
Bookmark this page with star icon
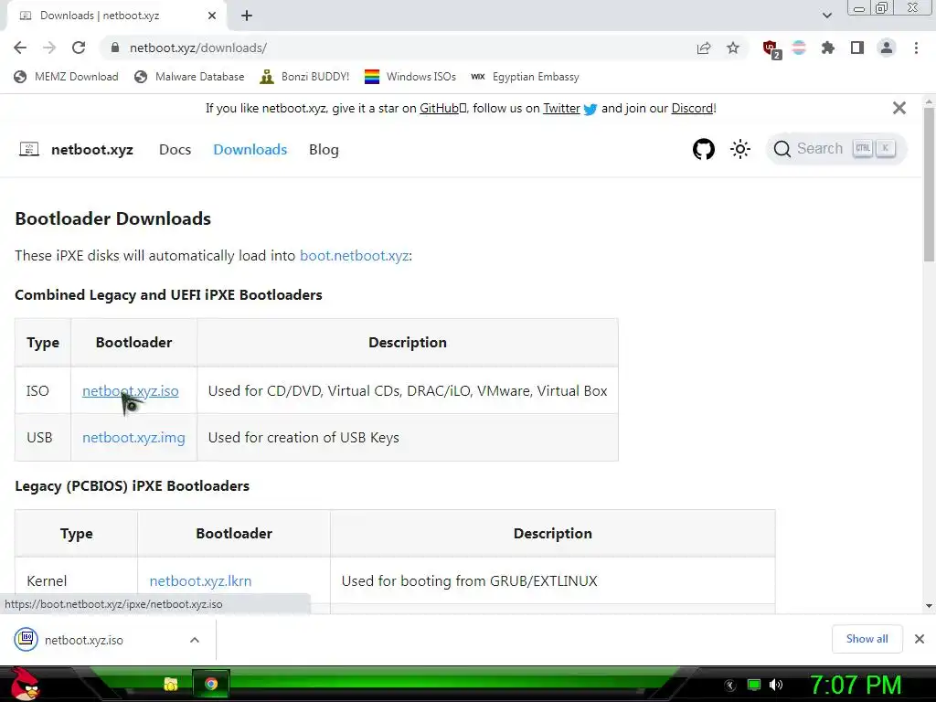(733, 48)
